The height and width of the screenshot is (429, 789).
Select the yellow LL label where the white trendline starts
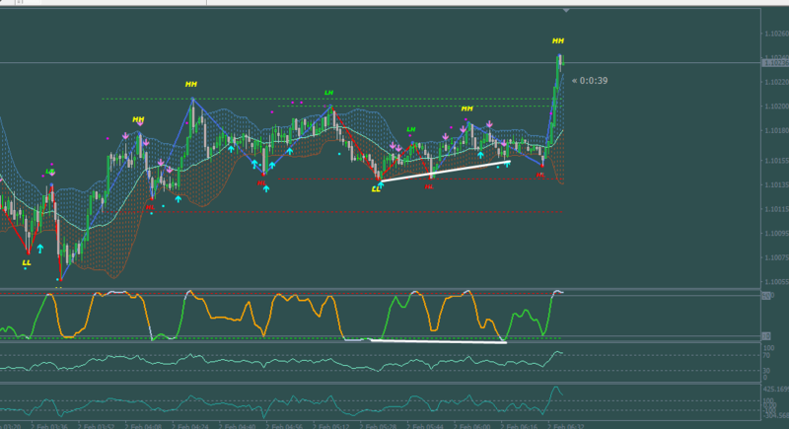point(376,189)
